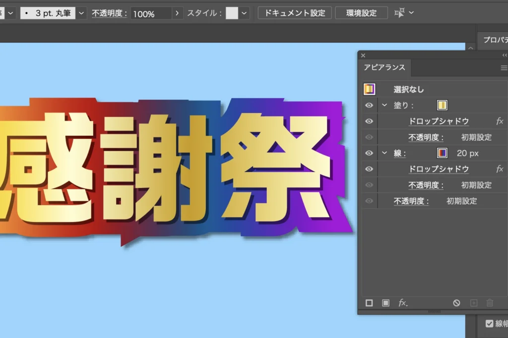The width and height of the screenshot is (508, 338).
Task: Click the ドキュメント設定 button
Action: [x=295, y=13]
